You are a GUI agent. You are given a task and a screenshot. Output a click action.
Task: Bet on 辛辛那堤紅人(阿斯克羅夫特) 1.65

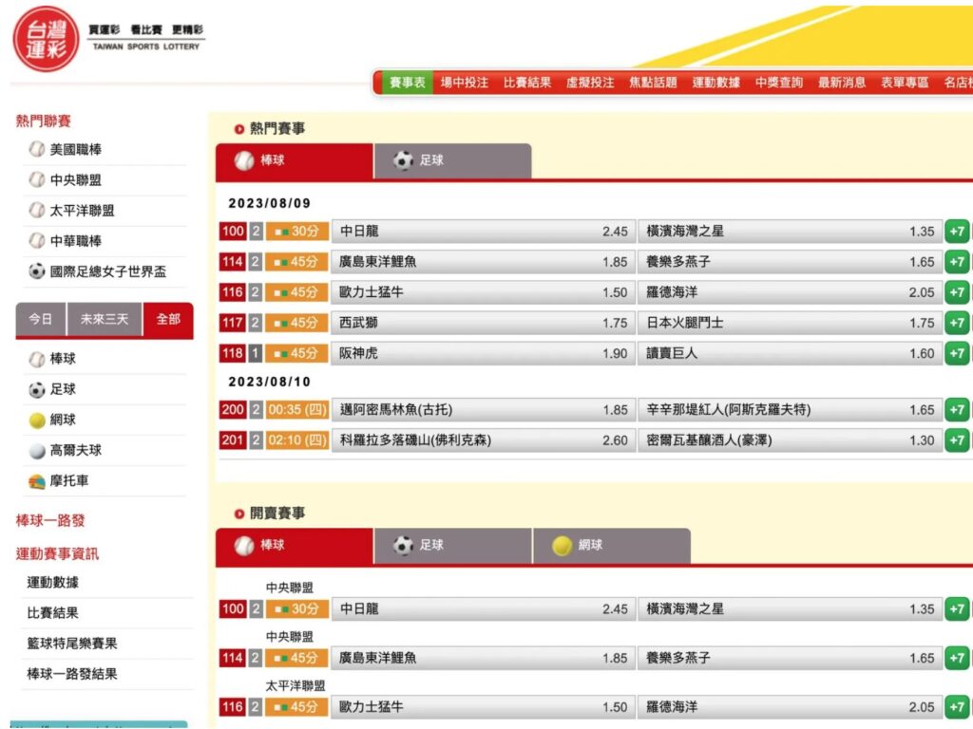pos(790,410)
